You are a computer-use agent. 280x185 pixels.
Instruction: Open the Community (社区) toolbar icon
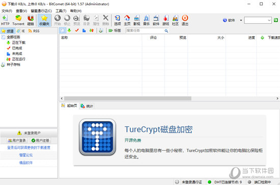(x=175, y=20)
